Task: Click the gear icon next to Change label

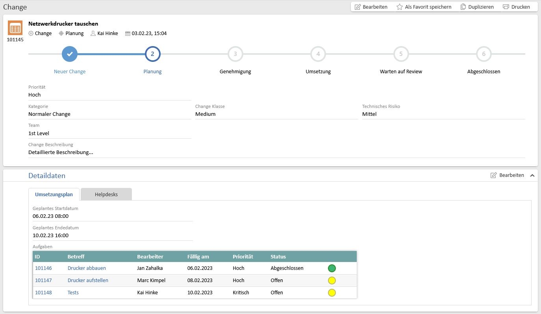Action: [31, 33]
